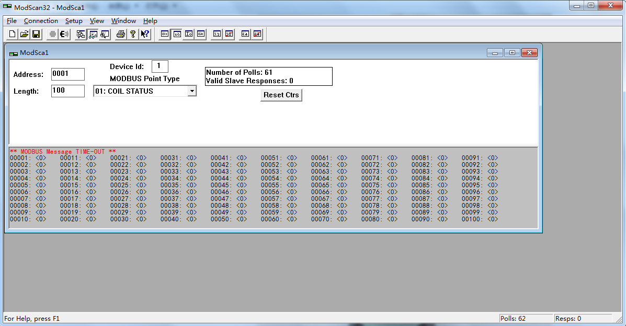
Task: Click the Address input field
Action: [67, 74]
